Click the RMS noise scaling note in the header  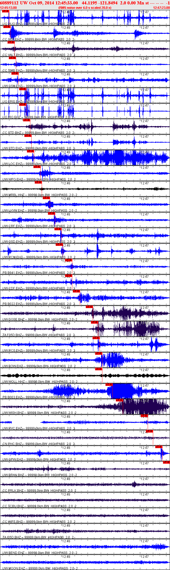click(85, 8)
